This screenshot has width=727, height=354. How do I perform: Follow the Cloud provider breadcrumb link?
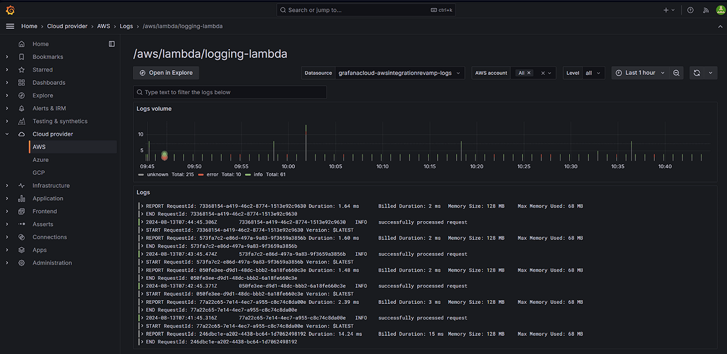[67, 26]
